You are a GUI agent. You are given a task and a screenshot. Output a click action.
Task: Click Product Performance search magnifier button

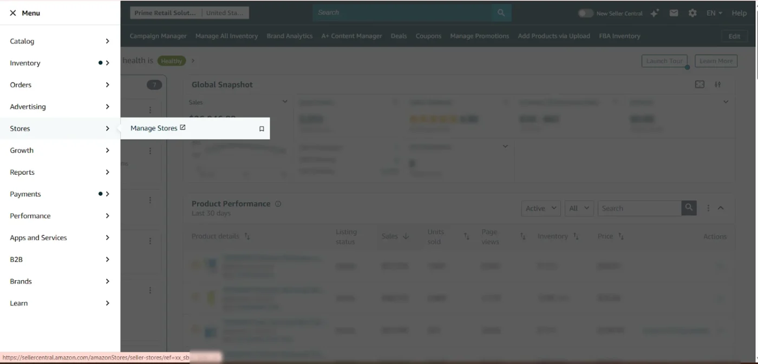689,208
